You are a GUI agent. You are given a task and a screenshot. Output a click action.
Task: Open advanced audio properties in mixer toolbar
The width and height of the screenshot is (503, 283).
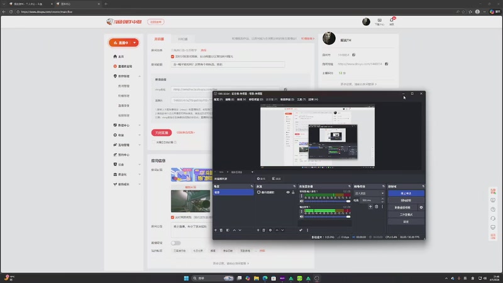click(301, 230)
